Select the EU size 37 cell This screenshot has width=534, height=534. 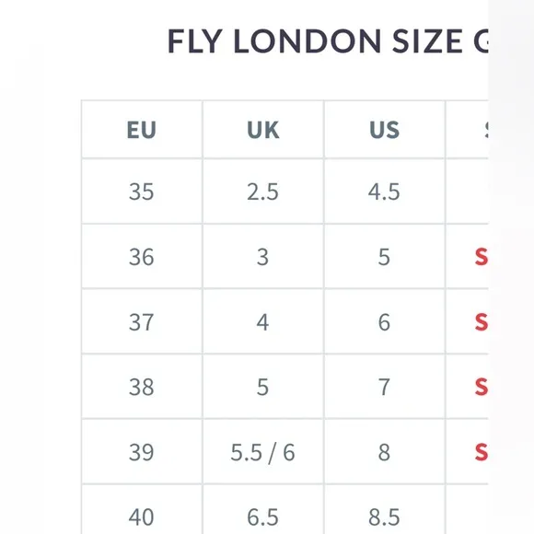[142, 322]
